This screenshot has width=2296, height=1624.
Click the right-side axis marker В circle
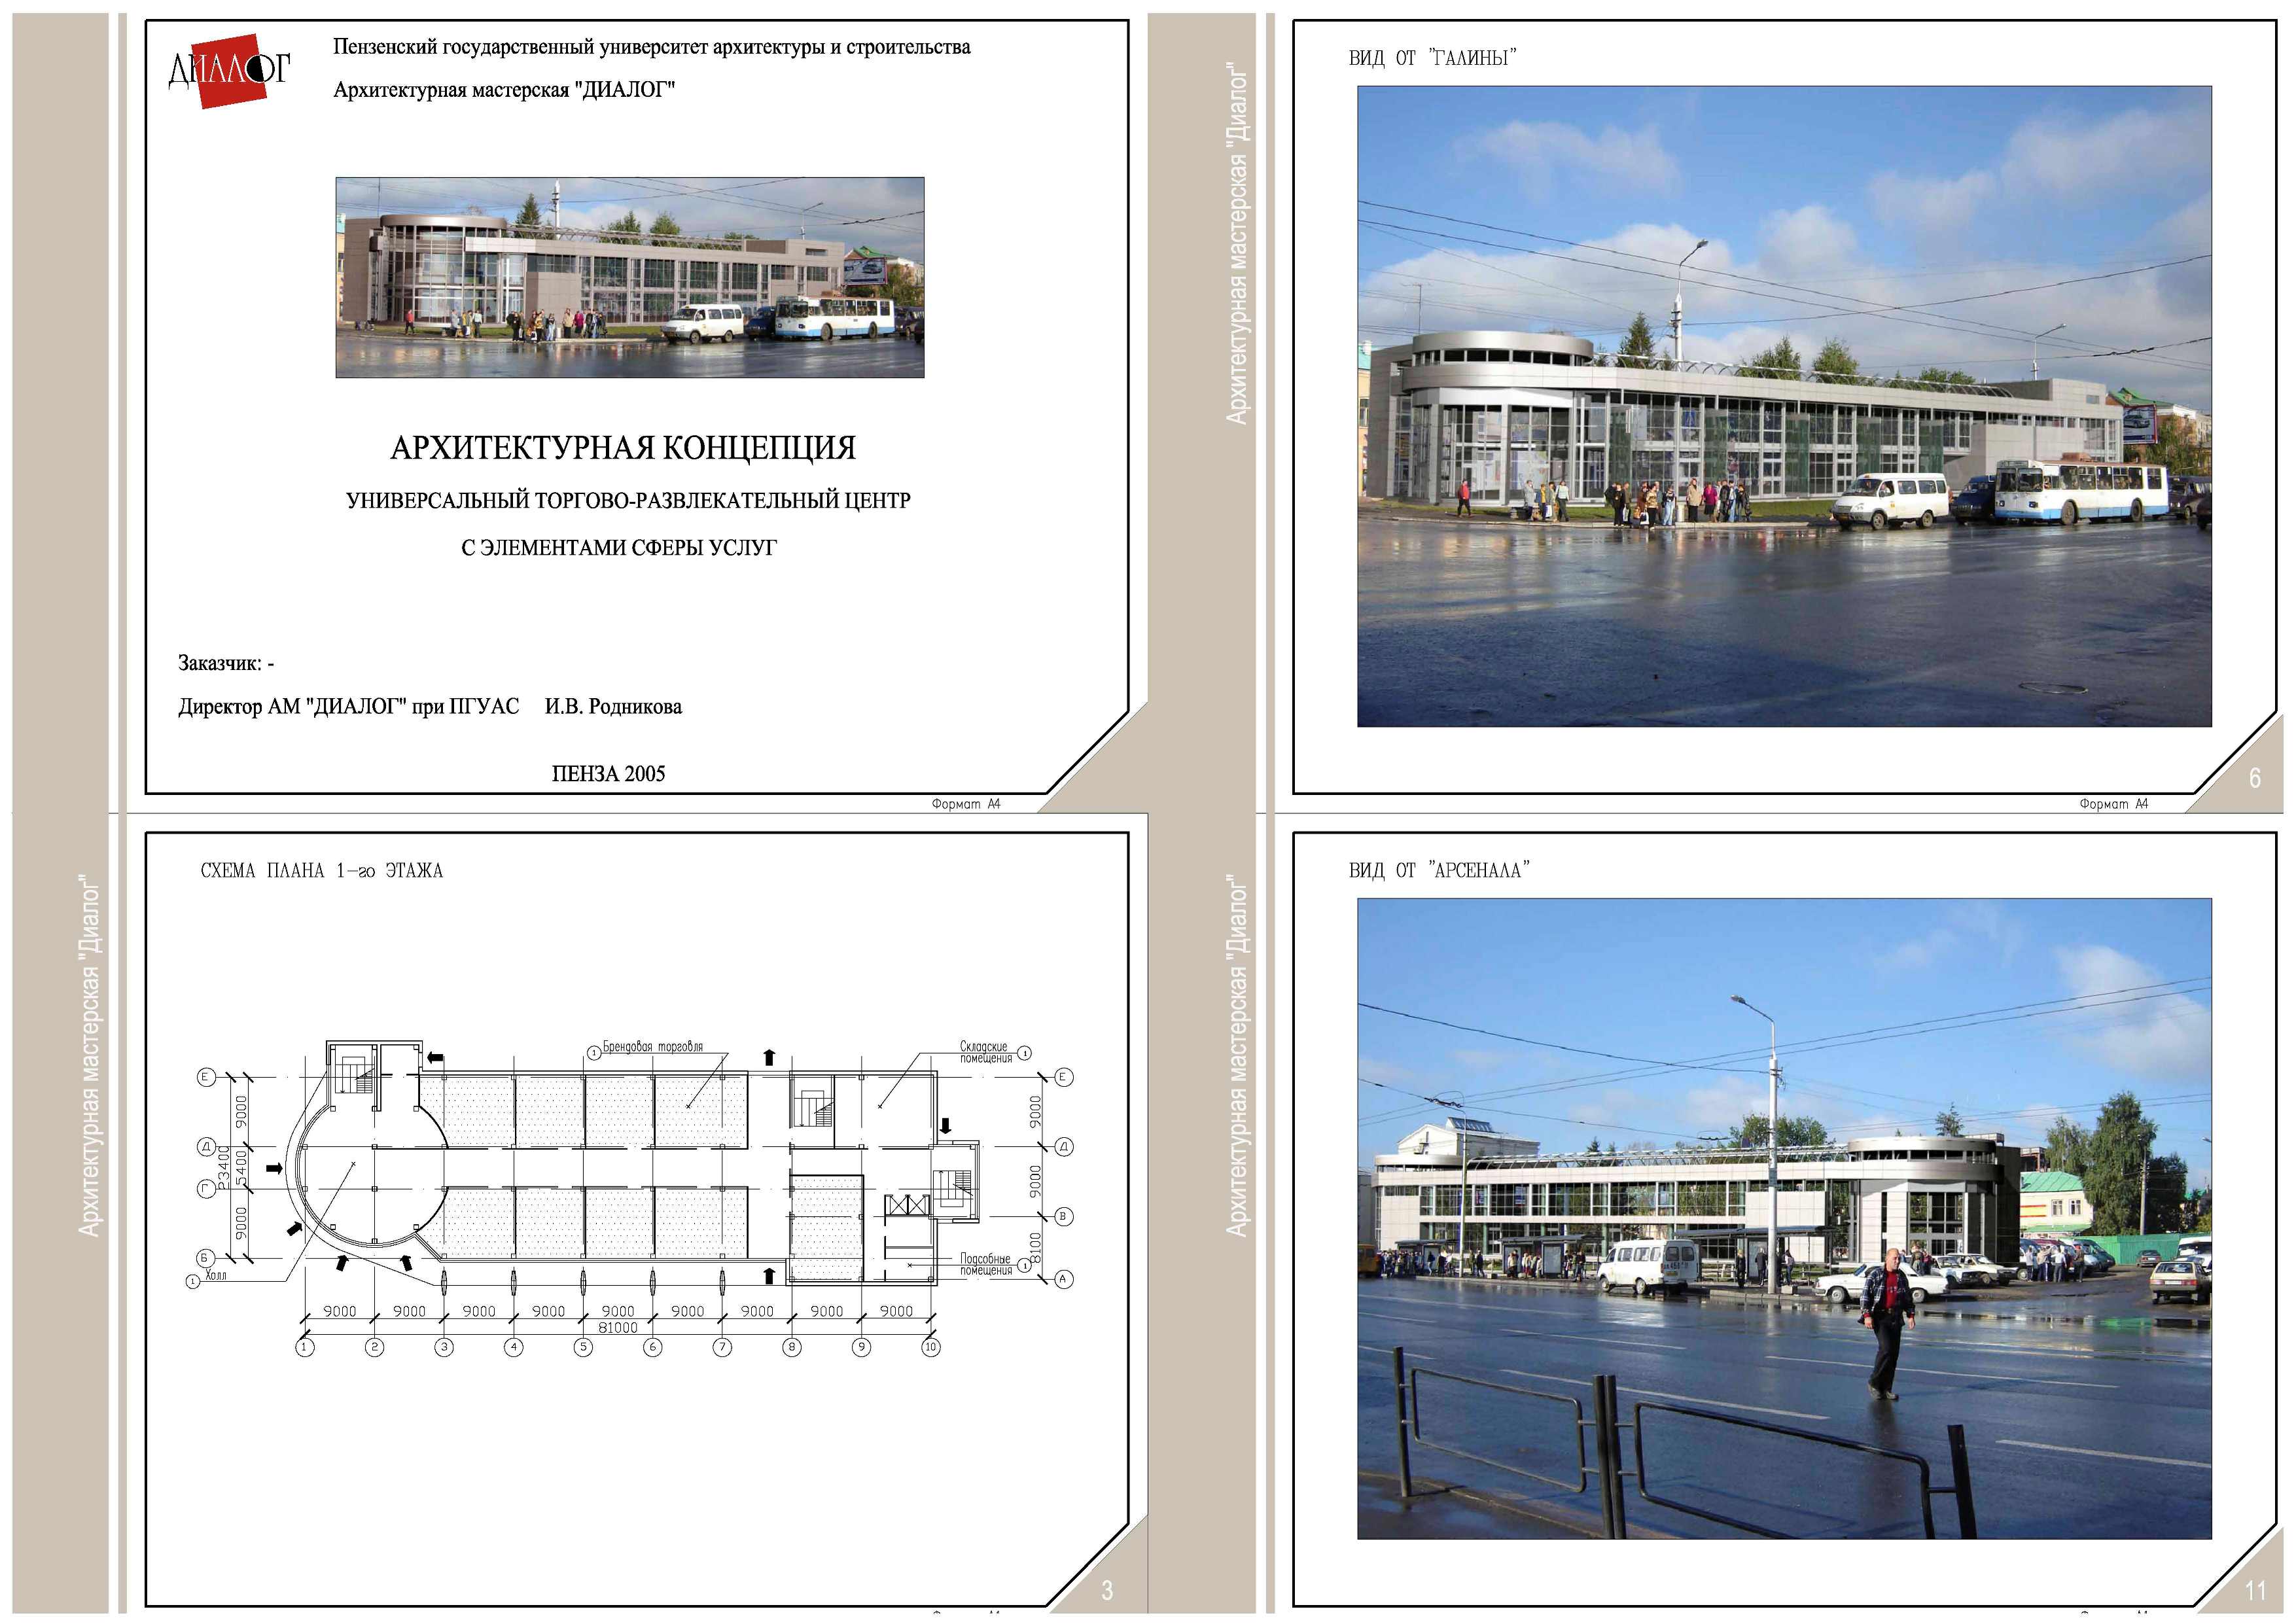[1063, 1216]
